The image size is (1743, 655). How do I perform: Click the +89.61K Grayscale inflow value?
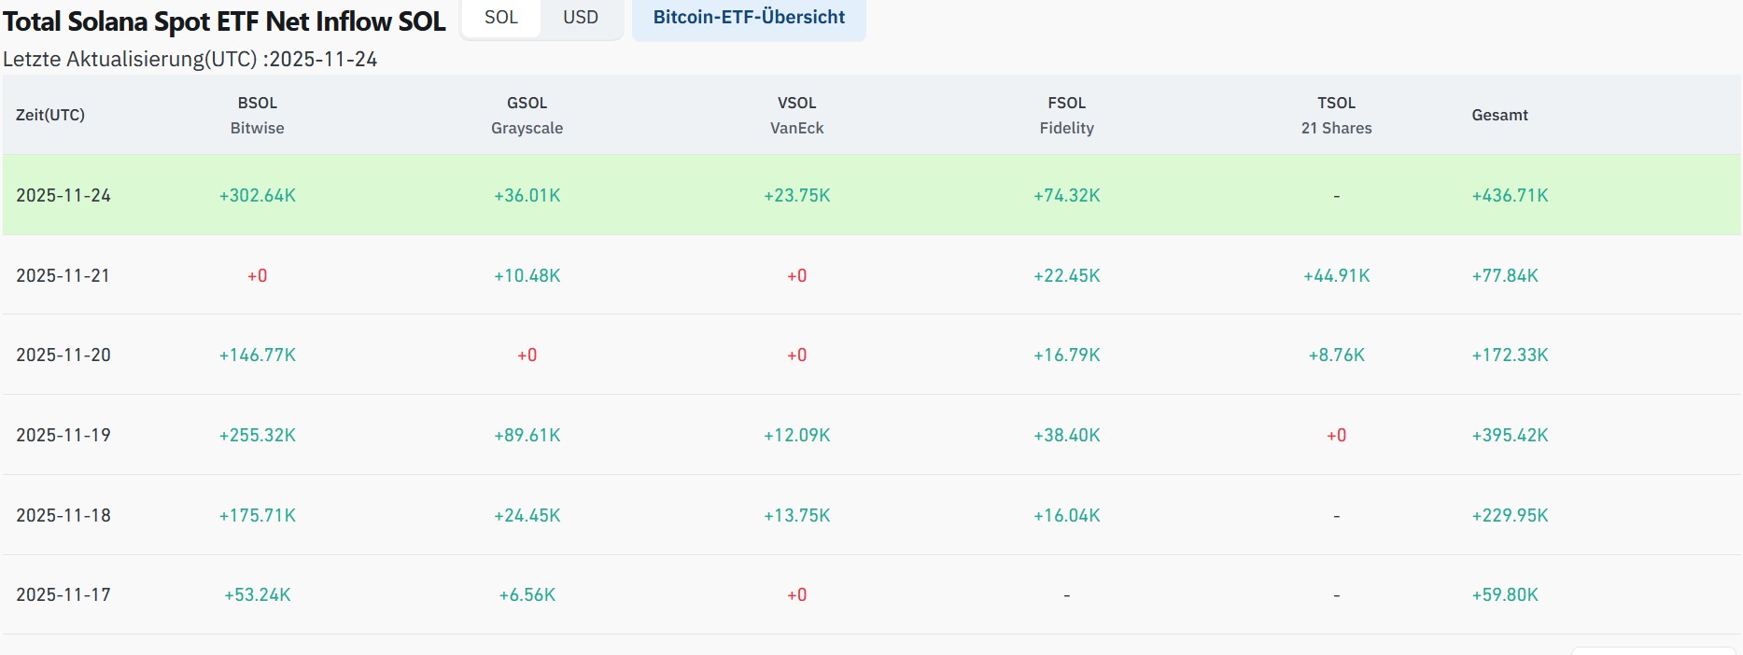tap(527, 435)
